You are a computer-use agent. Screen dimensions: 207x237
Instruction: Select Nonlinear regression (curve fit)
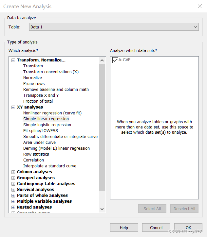coord(52,113)
